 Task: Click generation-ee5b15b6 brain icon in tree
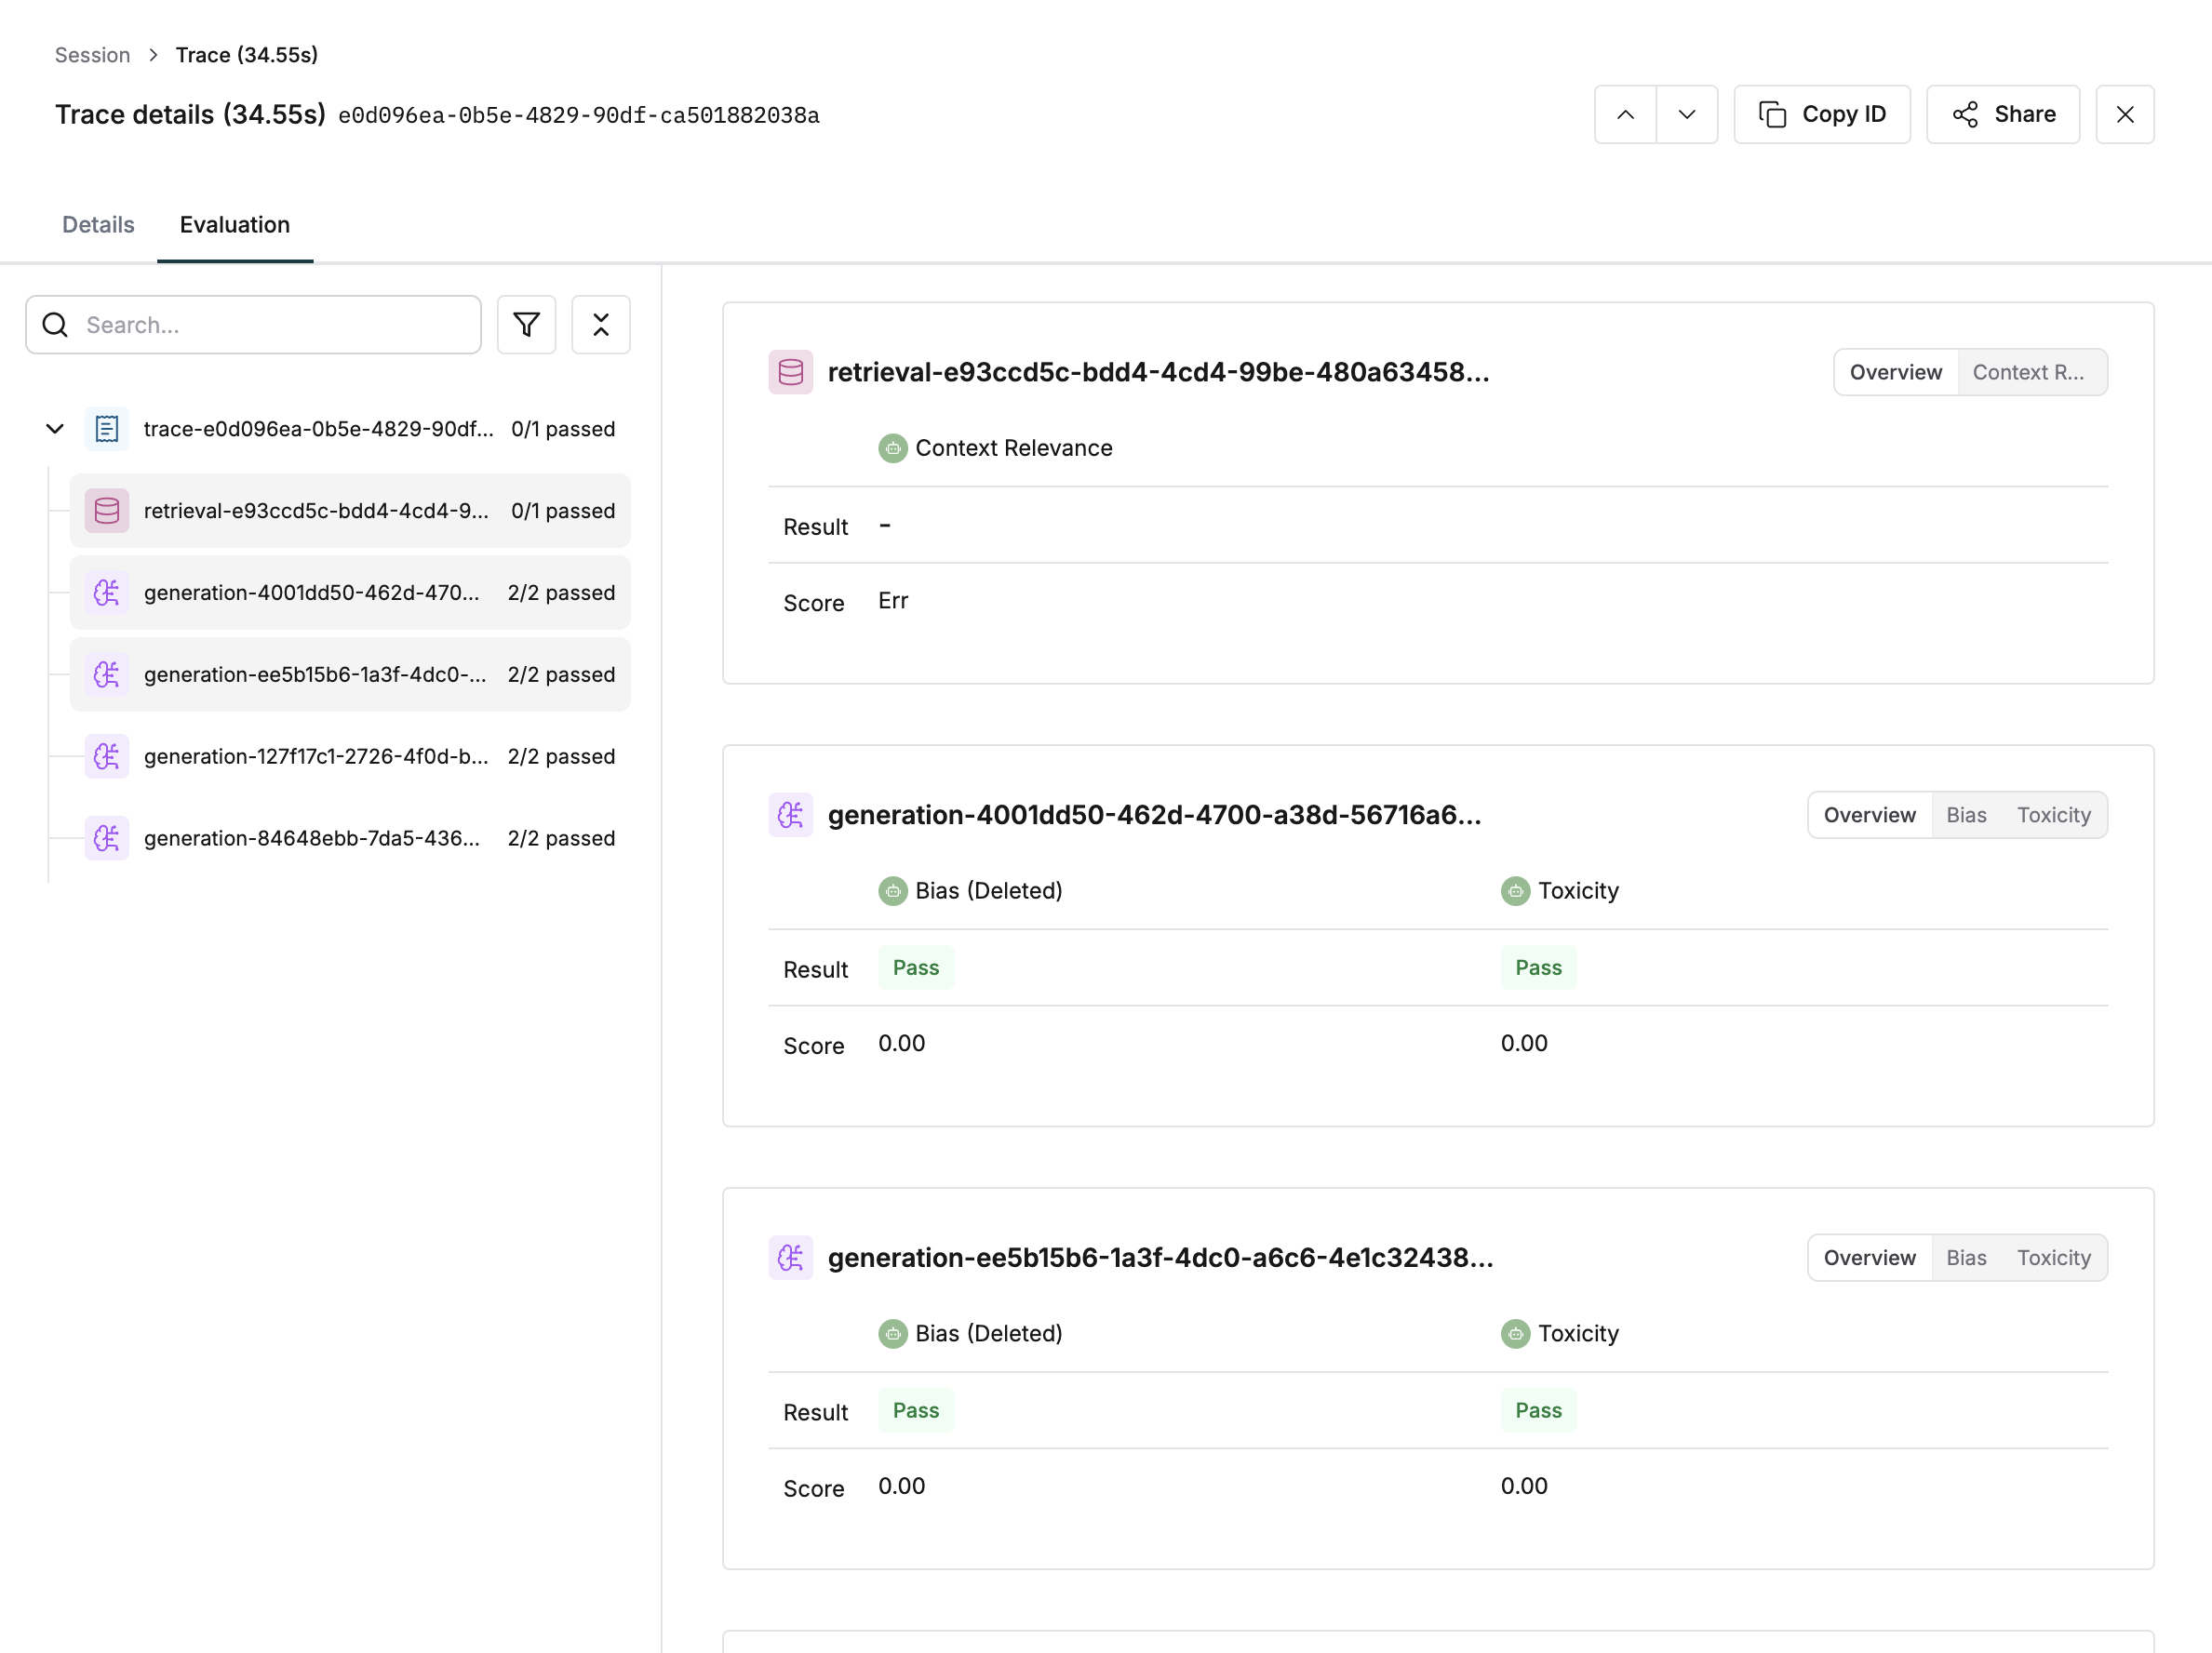(x=107, y=674)
